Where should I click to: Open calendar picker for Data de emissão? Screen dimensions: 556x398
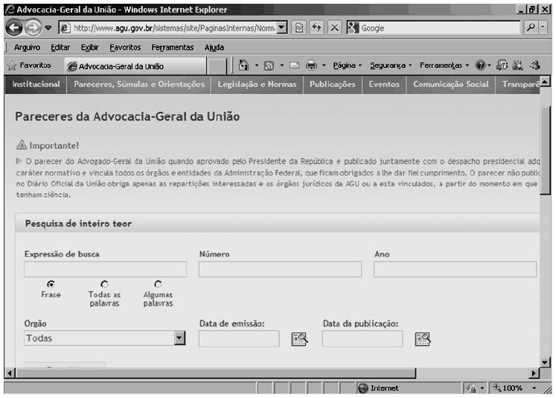tap(299, 339)
